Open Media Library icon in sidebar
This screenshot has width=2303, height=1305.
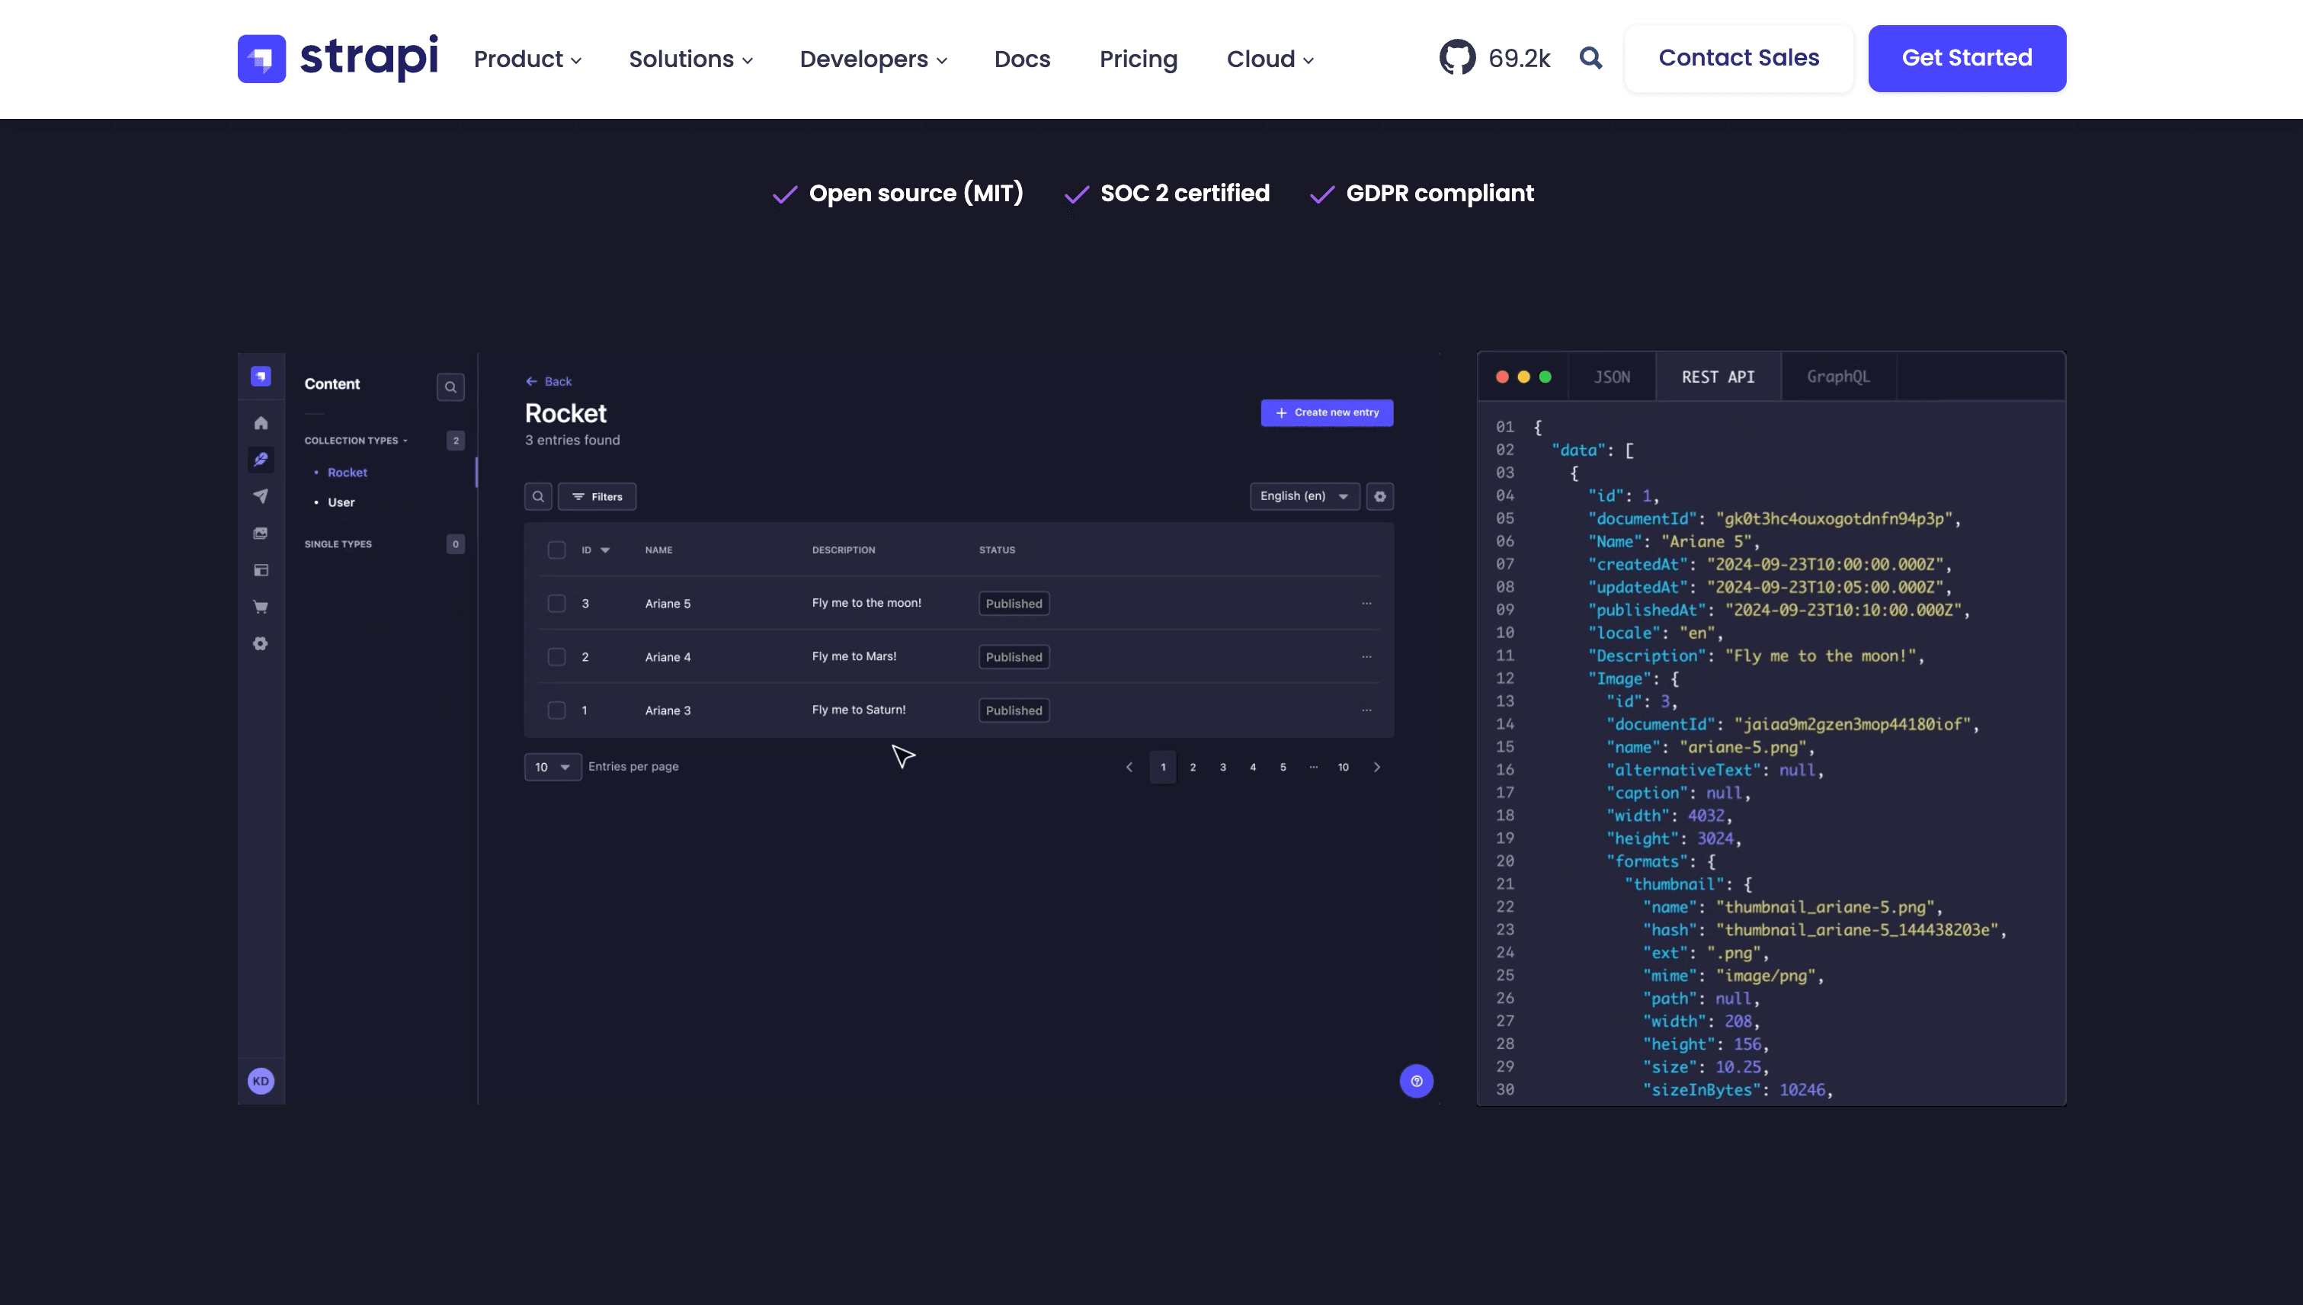tap(261, 534)
